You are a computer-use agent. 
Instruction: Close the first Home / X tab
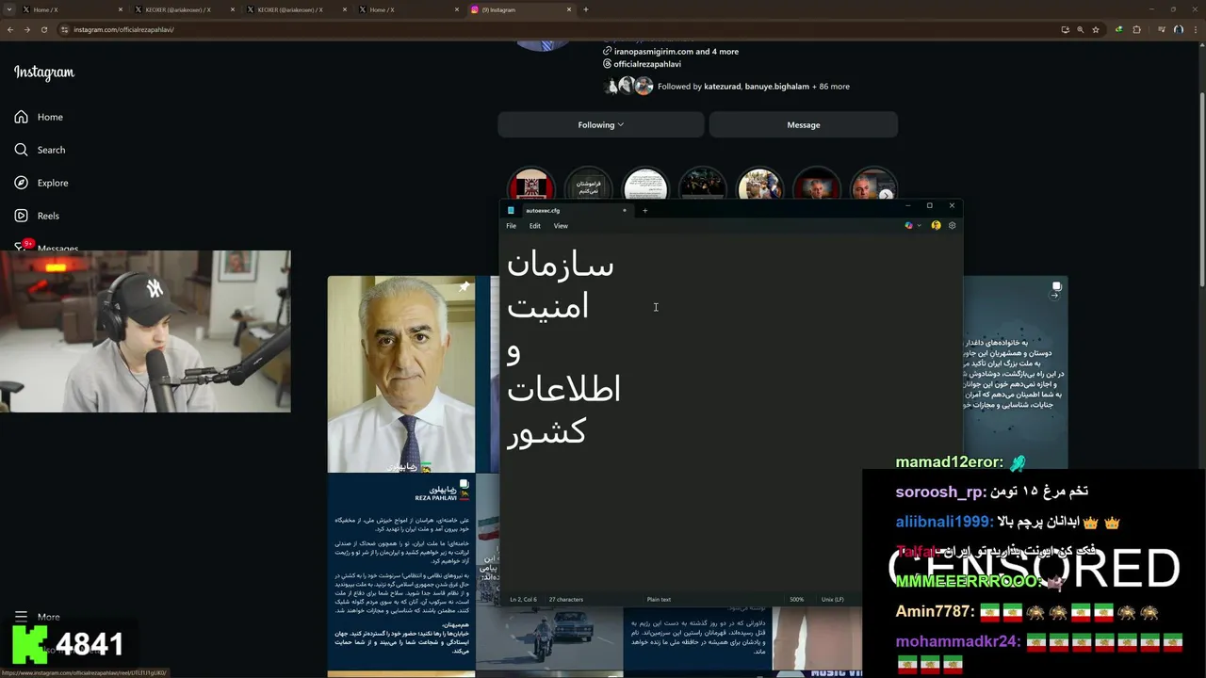click(x=121, y=9)
